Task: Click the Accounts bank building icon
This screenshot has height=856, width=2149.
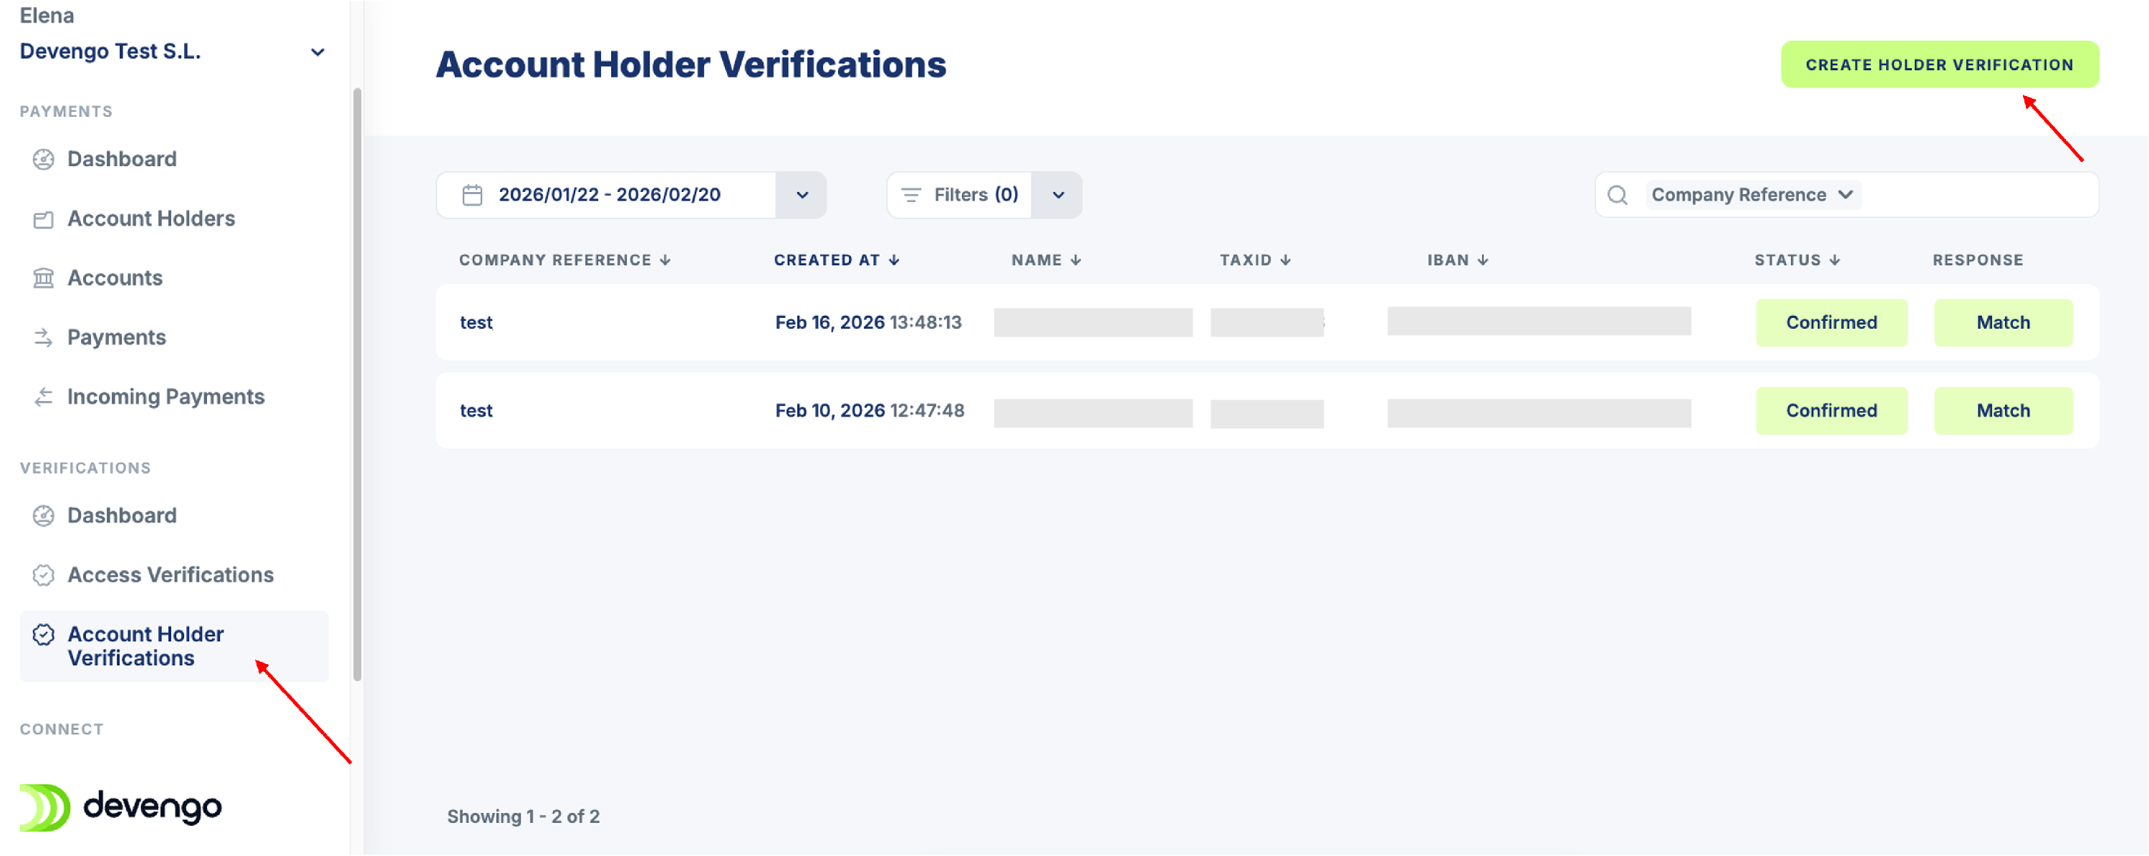Action: click(44, 279)
